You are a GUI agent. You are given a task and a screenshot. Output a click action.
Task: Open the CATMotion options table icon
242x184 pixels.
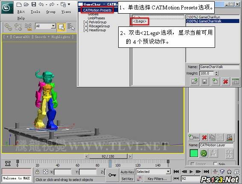(x=236, y=82)
